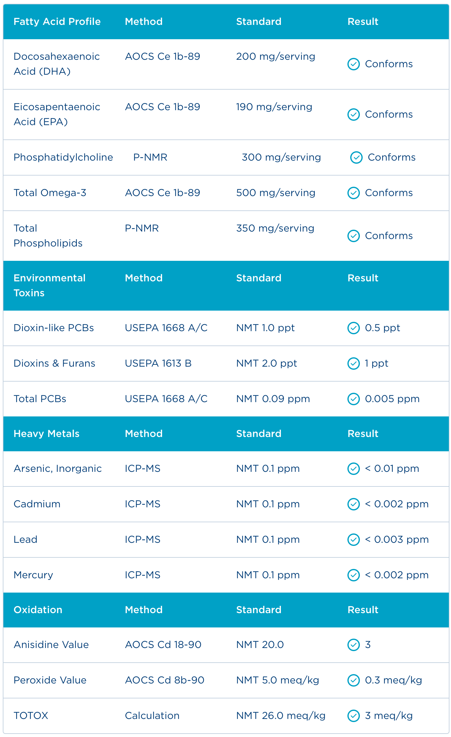Click the checkmark in the Arsenic, Inorganic row
The width and height of the screenshot is (451, 737).
tap(353, 469)
